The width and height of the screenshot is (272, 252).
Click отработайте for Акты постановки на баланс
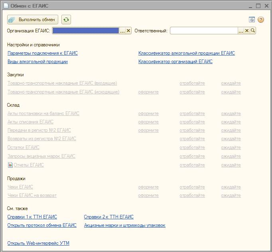point(192,113)
